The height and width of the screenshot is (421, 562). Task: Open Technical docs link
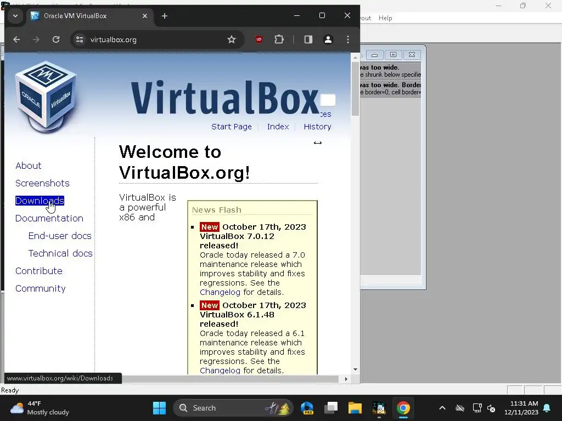tap(60, 253)
